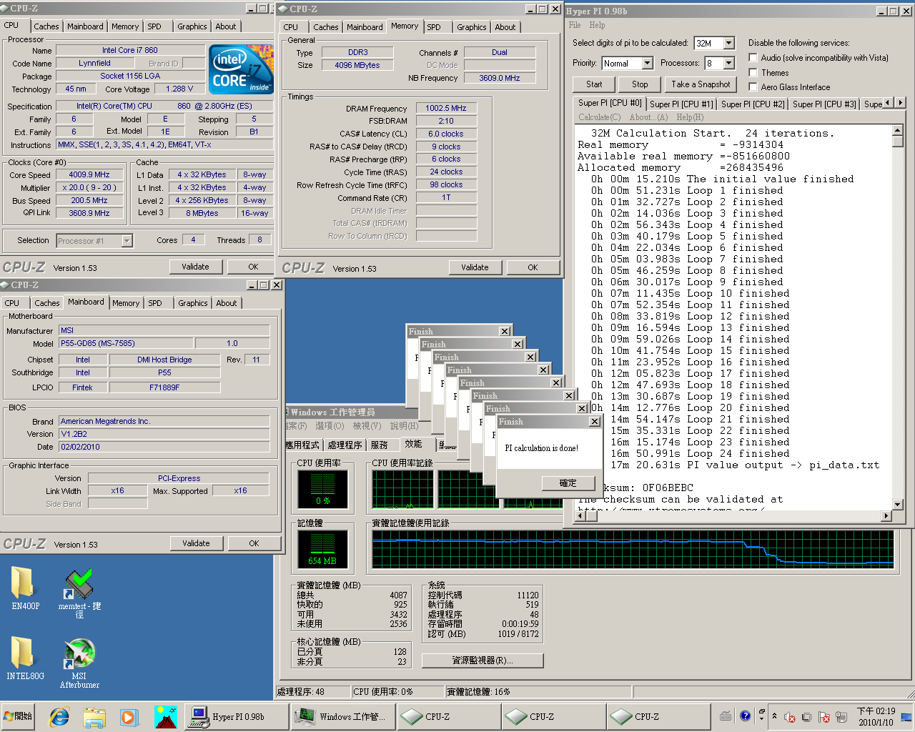Viewport: 915px width, 732px height.
Task: Click Take a Snapshot button
Action: click(701, 84)
